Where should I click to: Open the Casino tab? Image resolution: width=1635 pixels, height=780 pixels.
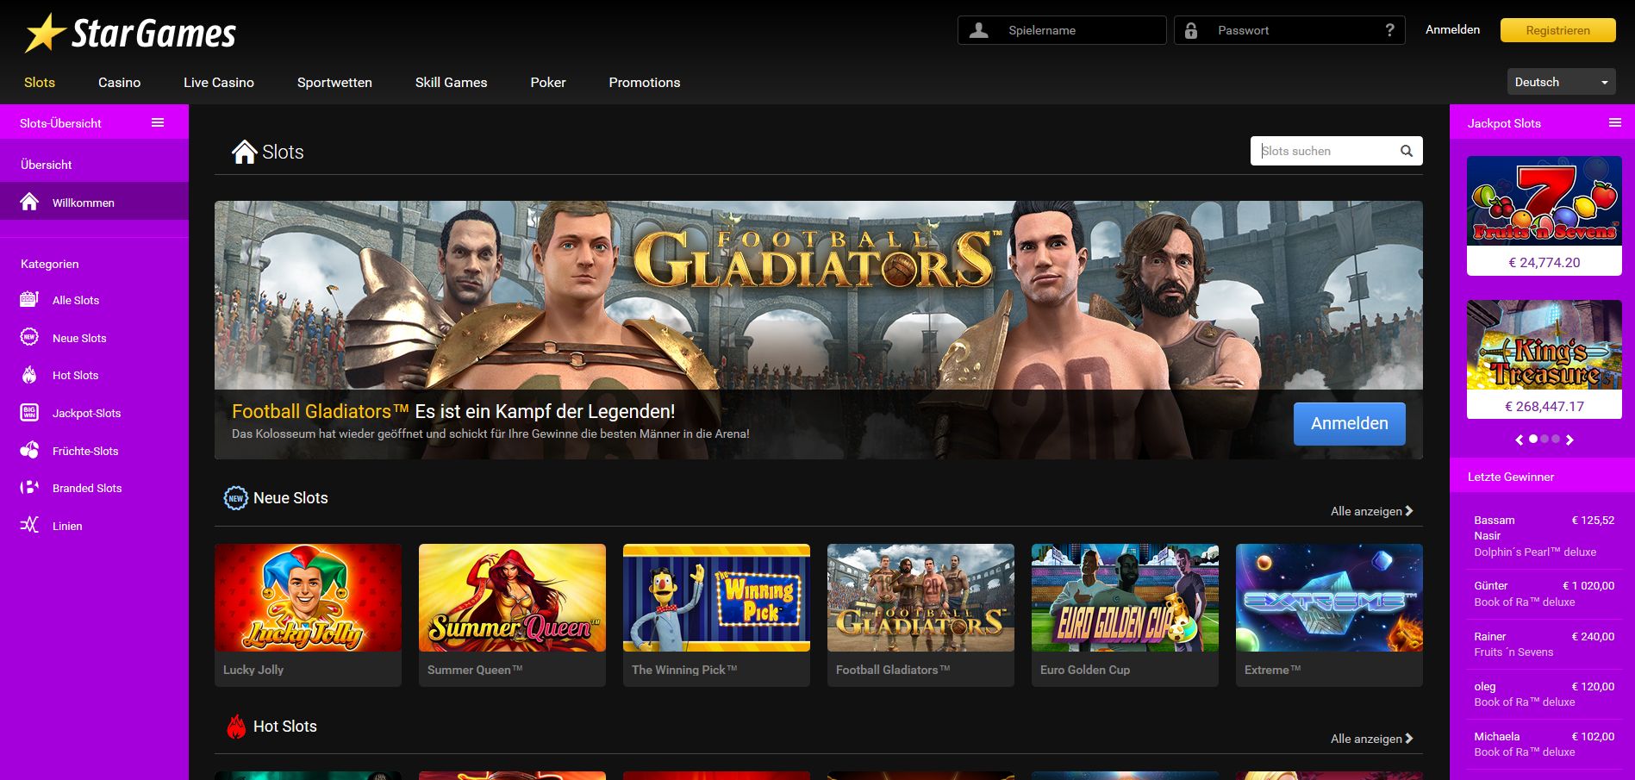tap(119, 82)
